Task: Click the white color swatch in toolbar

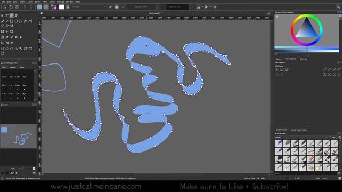Action: tap(62, 7)
